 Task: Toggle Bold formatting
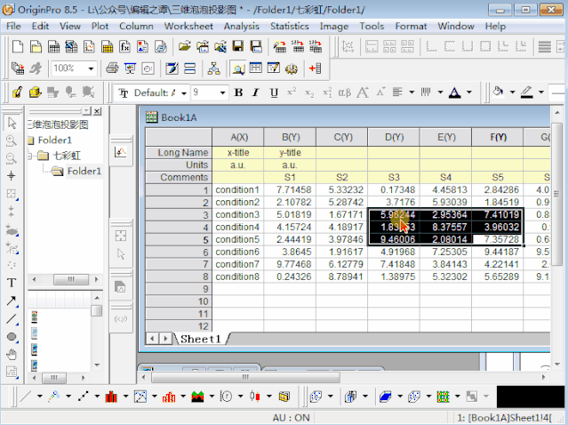pos(238,92)
